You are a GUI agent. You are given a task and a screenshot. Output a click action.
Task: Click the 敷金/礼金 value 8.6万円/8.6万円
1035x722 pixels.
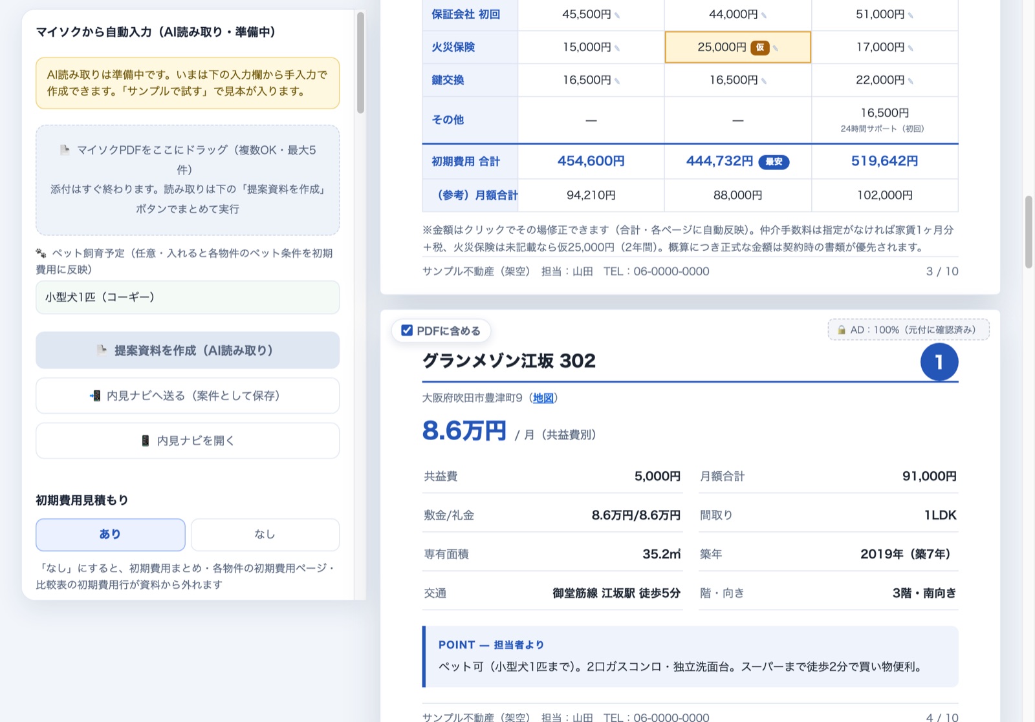[x=636, y=515]
